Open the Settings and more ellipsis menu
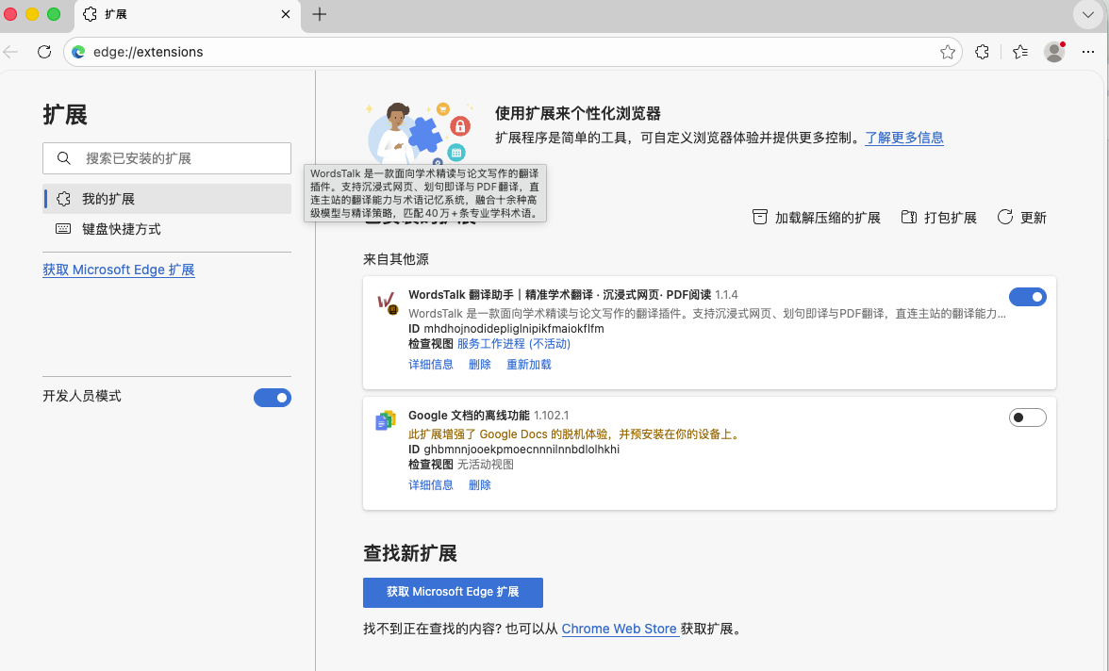 1088,52
